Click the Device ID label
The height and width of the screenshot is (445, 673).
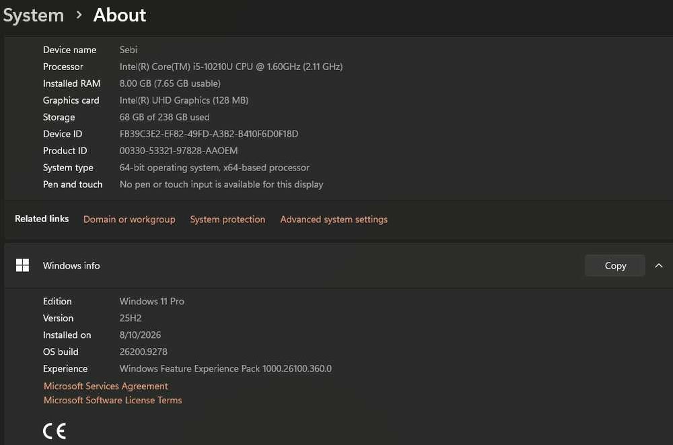[x=63, y=134]
